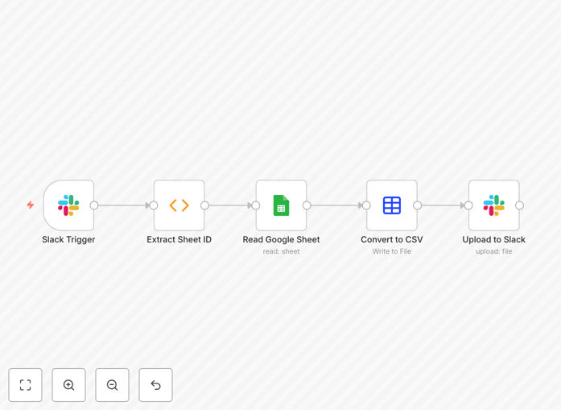
Task: Open the Convert to CSV node
Action: coord(392,205)
